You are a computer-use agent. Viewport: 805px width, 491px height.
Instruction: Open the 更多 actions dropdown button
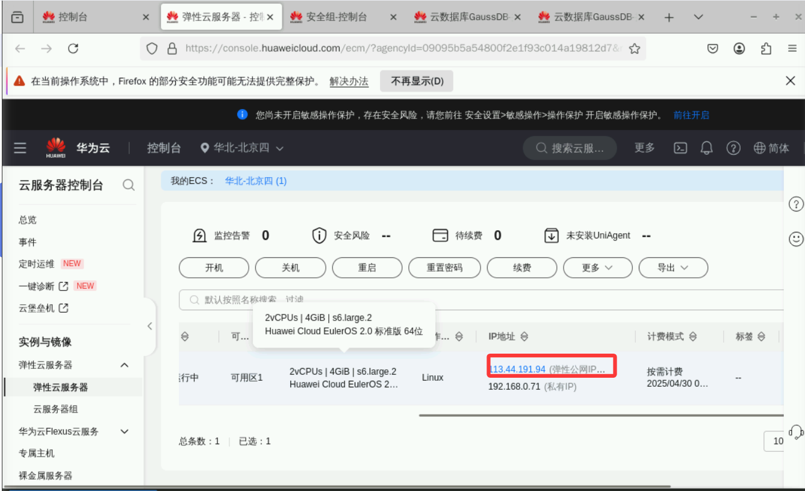pyautogui.click(x=597, y=267)
